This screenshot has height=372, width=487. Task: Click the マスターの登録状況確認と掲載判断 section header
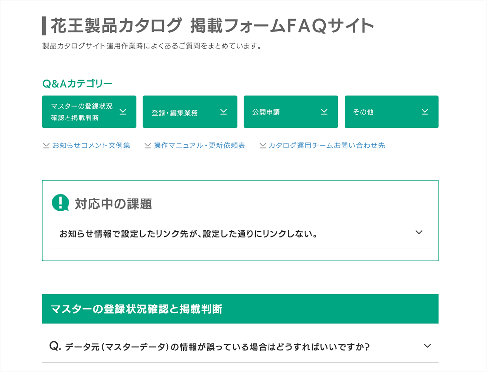pyautogui.click(x=240, y=309)
